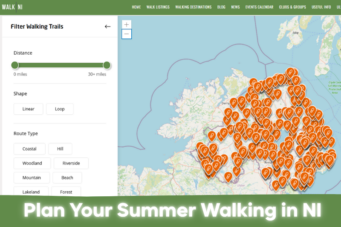
Task: Toggle the Woodland route type
Action: 32,163
